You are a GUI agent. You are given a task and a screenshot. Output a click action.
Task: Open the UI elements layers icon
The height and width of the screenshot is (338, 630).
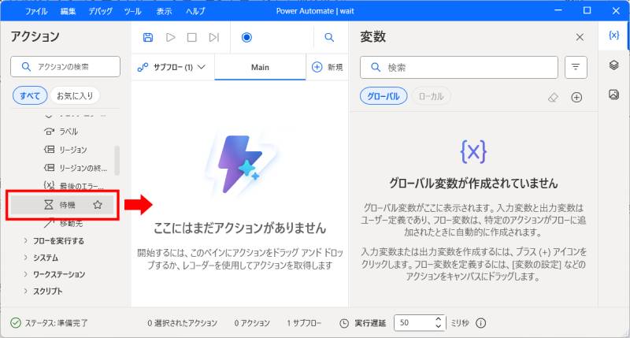(614, 65)
